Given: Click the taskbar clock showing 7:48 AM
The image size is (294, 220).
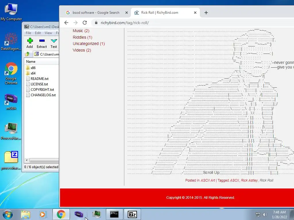Looking at the screenshot, I should (279, 215).
